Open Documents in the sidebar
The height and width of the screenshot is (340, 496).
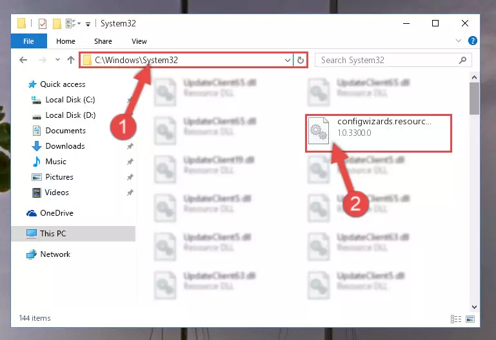click(x=66, y=131)
